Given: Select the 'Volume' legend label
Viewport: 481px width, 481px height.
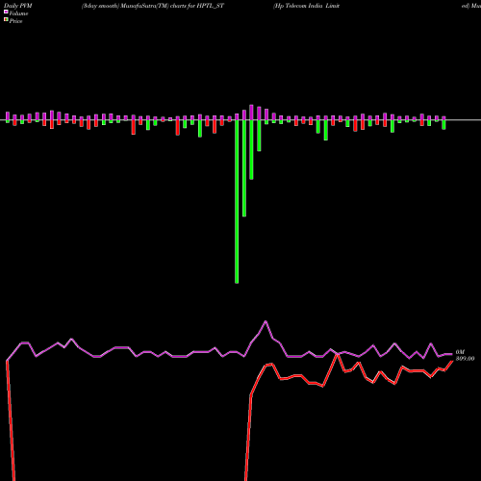Looking at the screenshot, I should (18, 13).
